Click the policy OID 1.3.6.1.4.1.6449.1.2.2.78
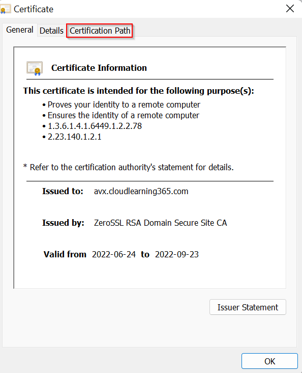The image size is (302, 373). click(x=95, y=126)
